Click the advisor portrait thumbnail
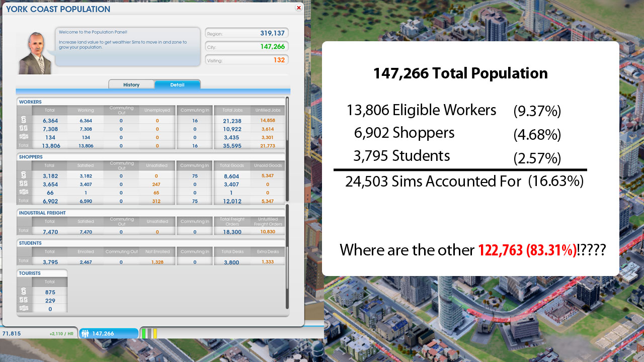The height and width of the screenshot is (362, 644). (x=36, y=53)
